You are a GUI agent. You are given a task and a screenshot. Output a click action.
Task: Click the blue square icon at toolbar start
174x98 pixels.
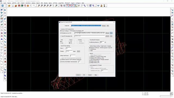pyautogui.click(x=2, y=6)
